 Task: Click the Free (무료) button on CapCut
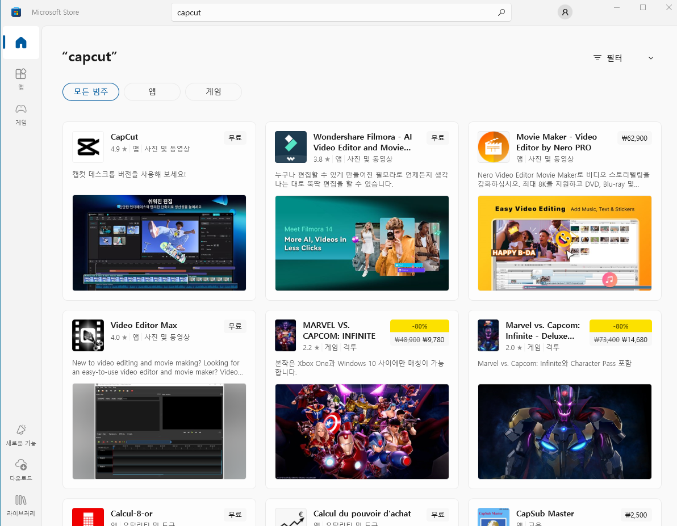(x=235, y=138)
